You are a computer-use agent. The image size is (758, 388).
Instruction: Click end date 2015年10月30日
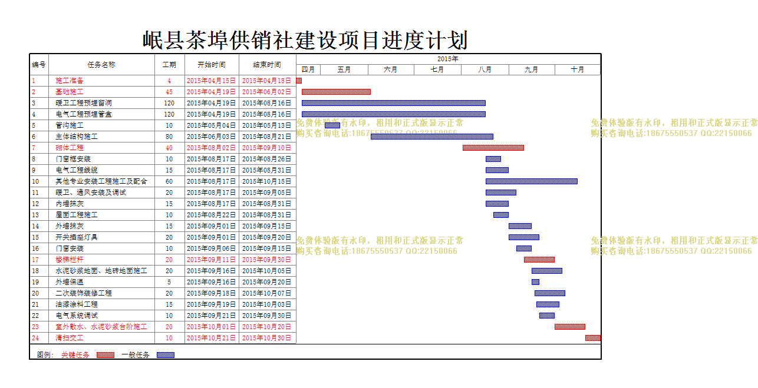coord(267,338)
